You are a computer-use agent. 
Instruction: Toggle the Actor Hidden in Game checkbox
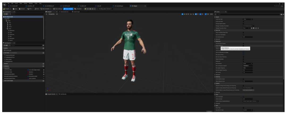[243, 79]
